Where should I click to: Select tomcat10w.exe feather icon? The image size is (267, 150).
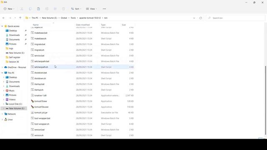(x=33, y=107)
